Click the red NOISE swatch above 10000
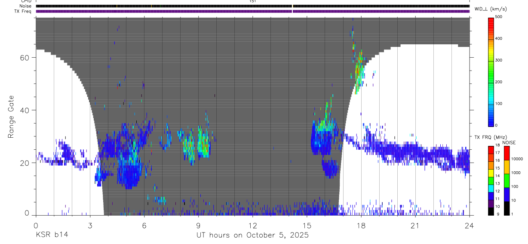Screen dimensions: 528x244 pyautogui.click(x=507, y=153)
